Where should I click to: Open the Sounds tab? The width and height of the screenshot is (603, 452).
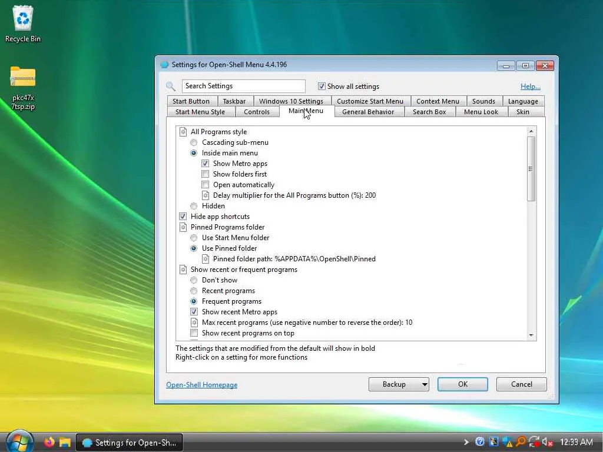pyautogui.click(x=483, y=101)
